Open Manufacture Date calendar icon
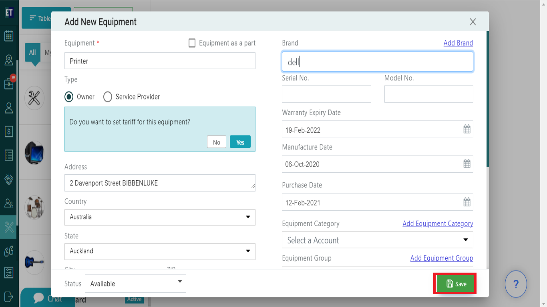This screenshot has width=547, height=307. (467, 163)
